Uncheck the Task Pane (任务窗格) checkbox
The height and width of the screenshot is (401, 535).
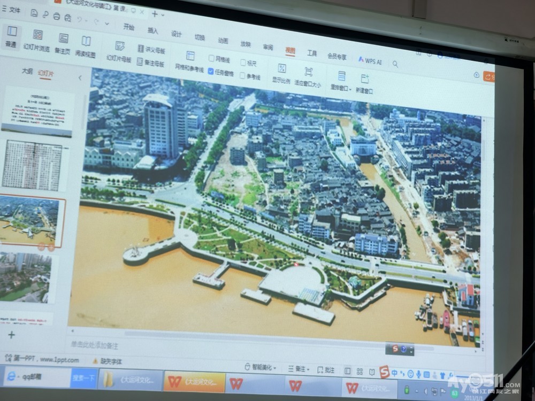211,72
